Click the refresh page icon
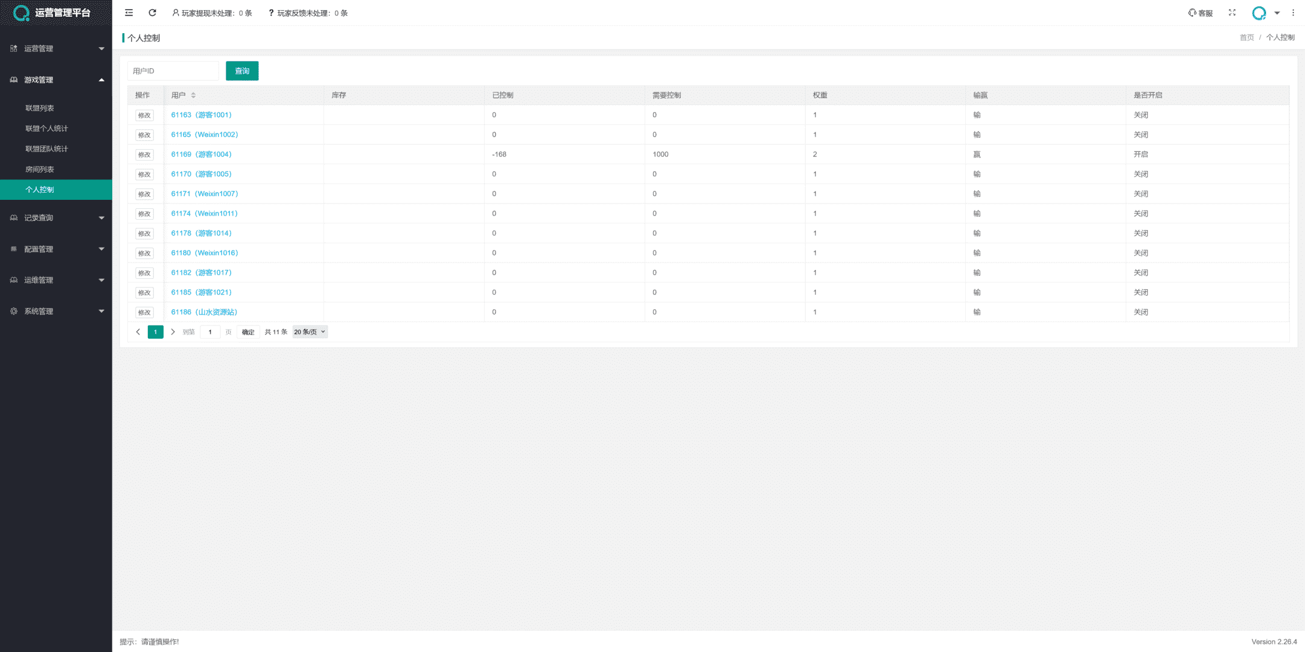This screenshot has width=1305, height=652. click(152, 13)
